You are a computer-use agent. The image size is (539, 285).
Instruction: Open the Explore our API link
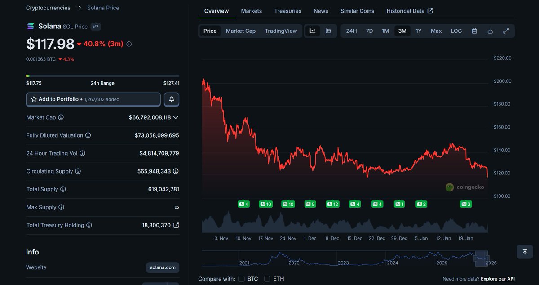(x=498, y=279)
